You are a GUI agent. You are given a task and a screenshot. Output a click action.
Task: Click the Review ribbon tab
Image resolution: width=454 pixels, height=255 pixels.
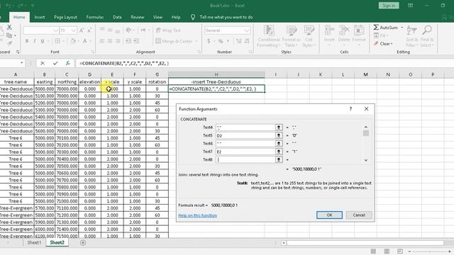tap(138, 17)
